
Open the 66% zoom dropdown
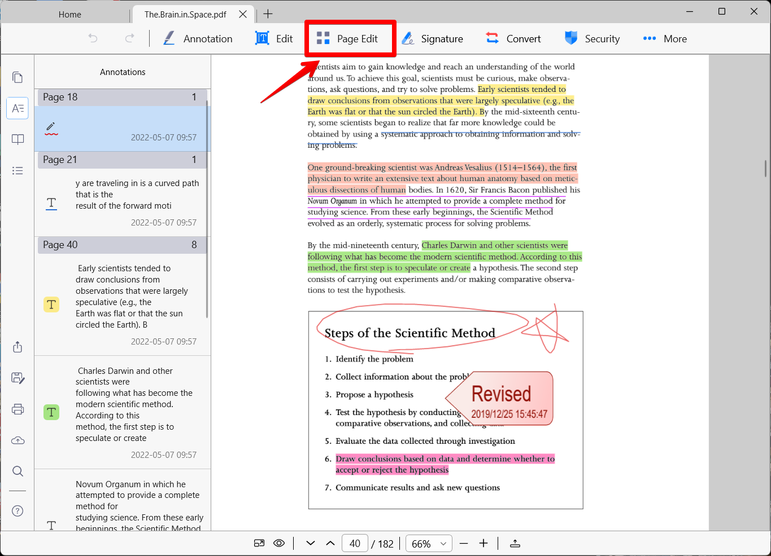(x=429, y=544)
